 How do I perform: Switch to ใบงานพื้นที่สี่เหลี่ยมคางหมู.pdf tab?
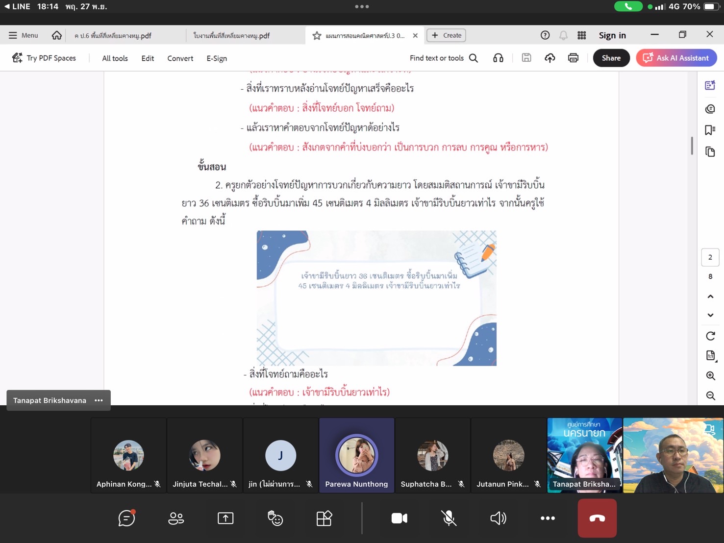231,36
